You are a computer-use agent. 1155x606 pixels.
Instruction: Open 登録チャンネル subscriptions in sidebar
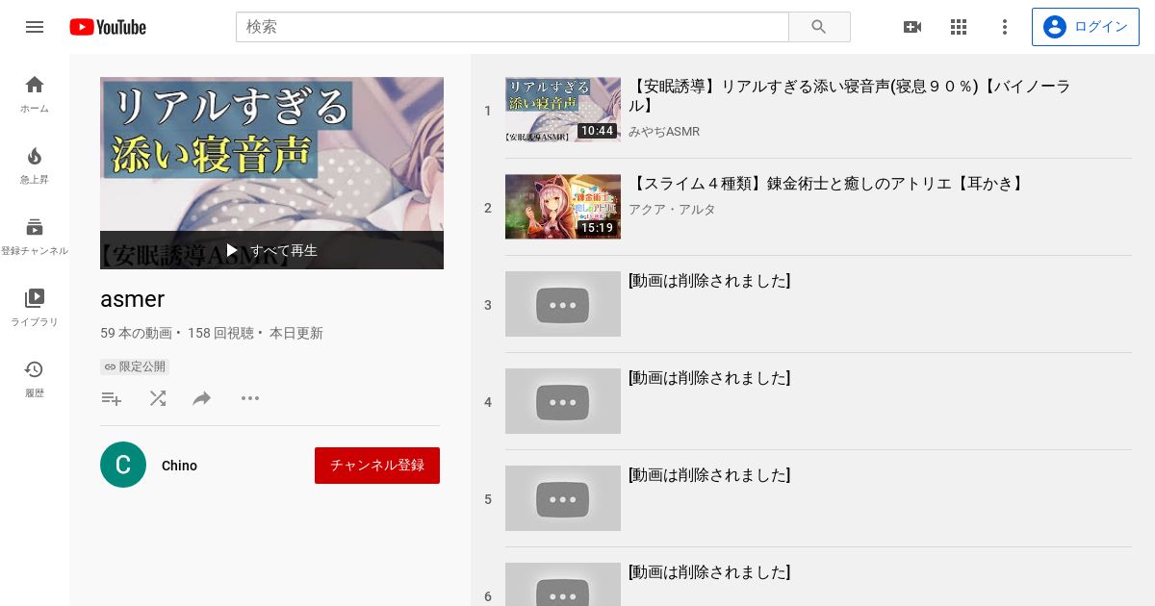pos(35,237)
